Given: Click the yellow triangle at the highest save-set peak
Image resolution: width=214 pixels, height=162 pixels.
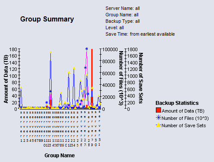Looking at the screenshot, I should (51, 52).
